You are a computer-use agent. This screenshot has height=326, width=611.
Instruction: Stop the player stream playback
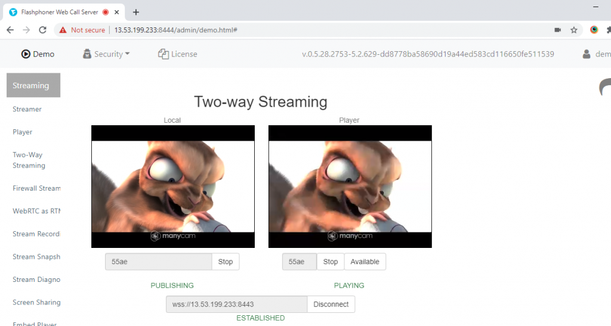[331, 262]
